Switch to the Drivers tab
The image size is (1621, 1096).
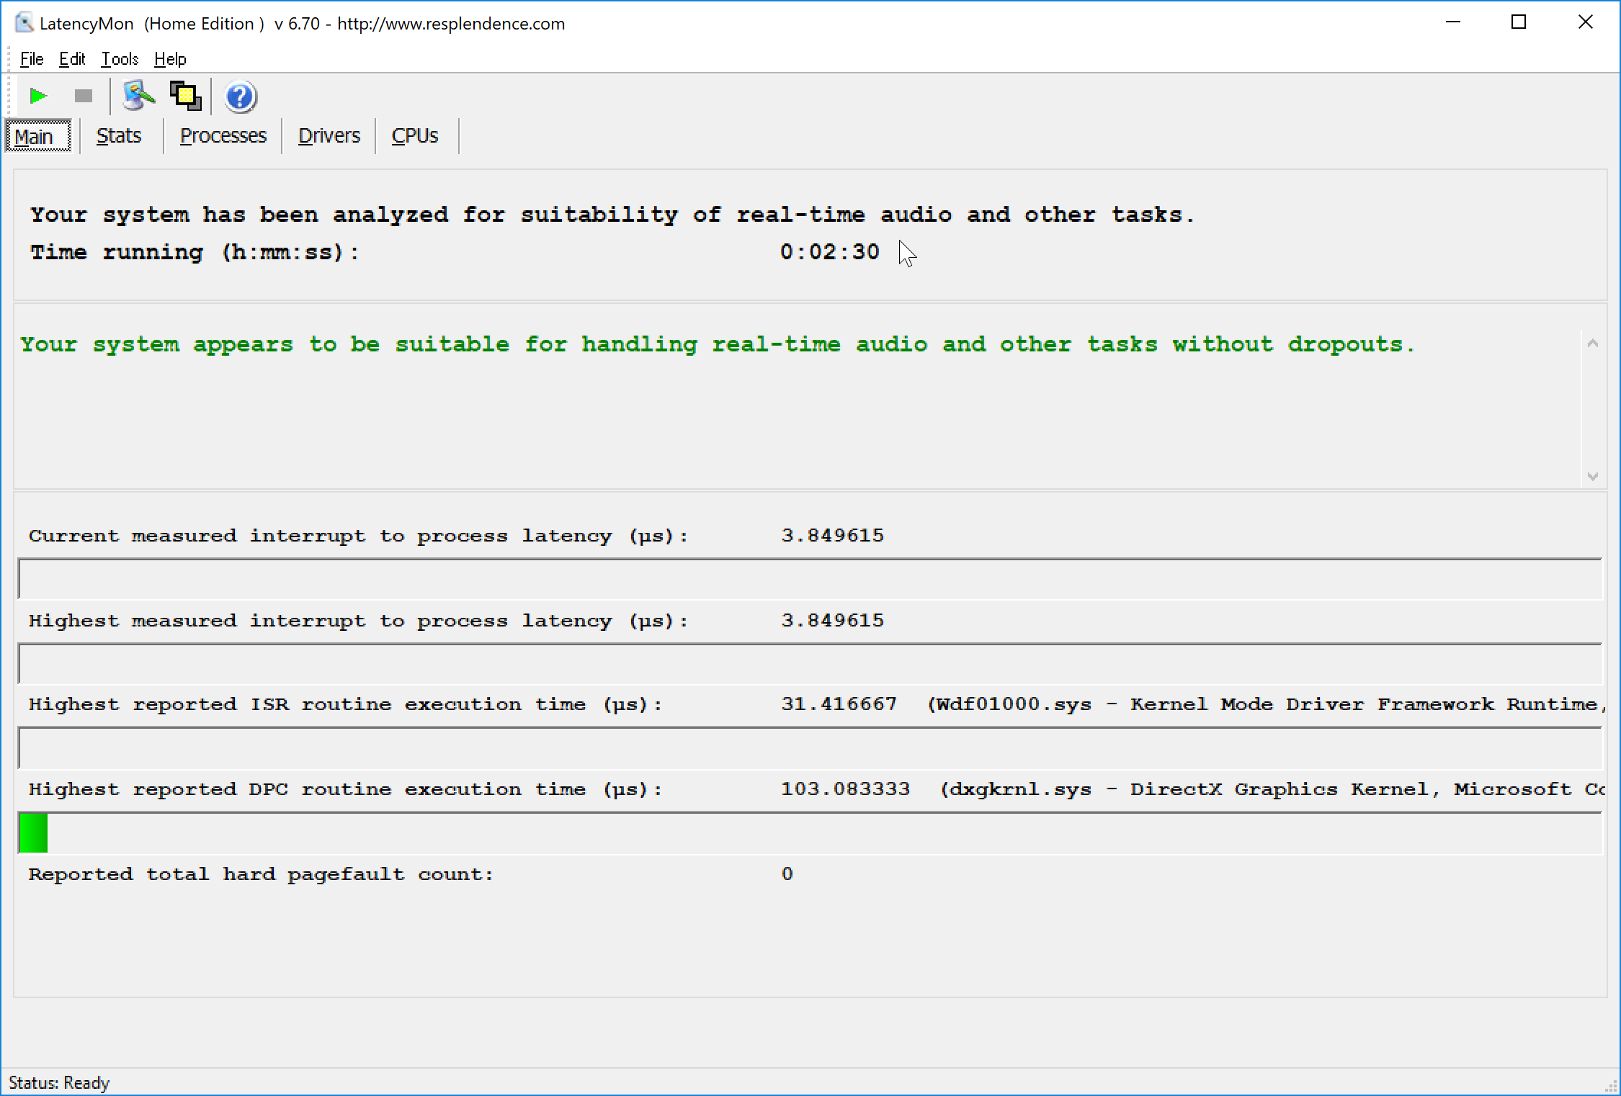(329, 136)
